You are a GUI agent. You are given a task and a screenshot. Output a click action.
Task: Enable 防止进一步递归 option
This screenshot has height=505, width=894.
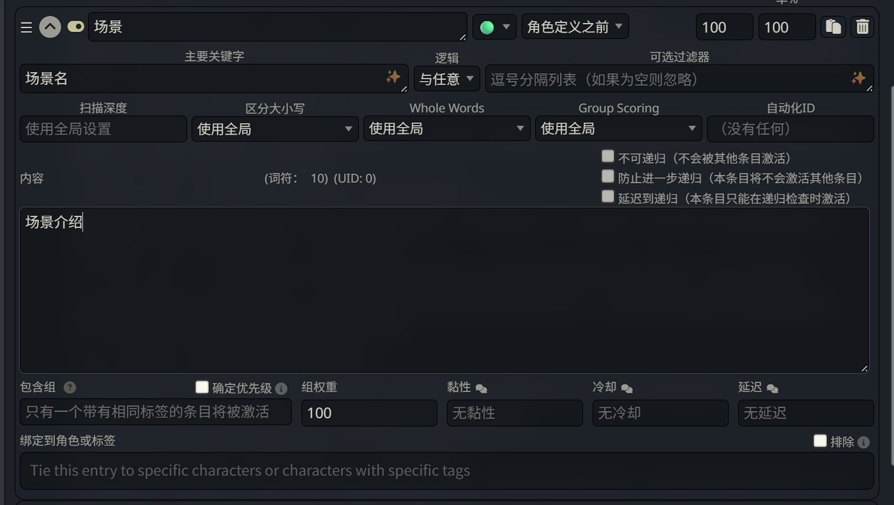607,176
